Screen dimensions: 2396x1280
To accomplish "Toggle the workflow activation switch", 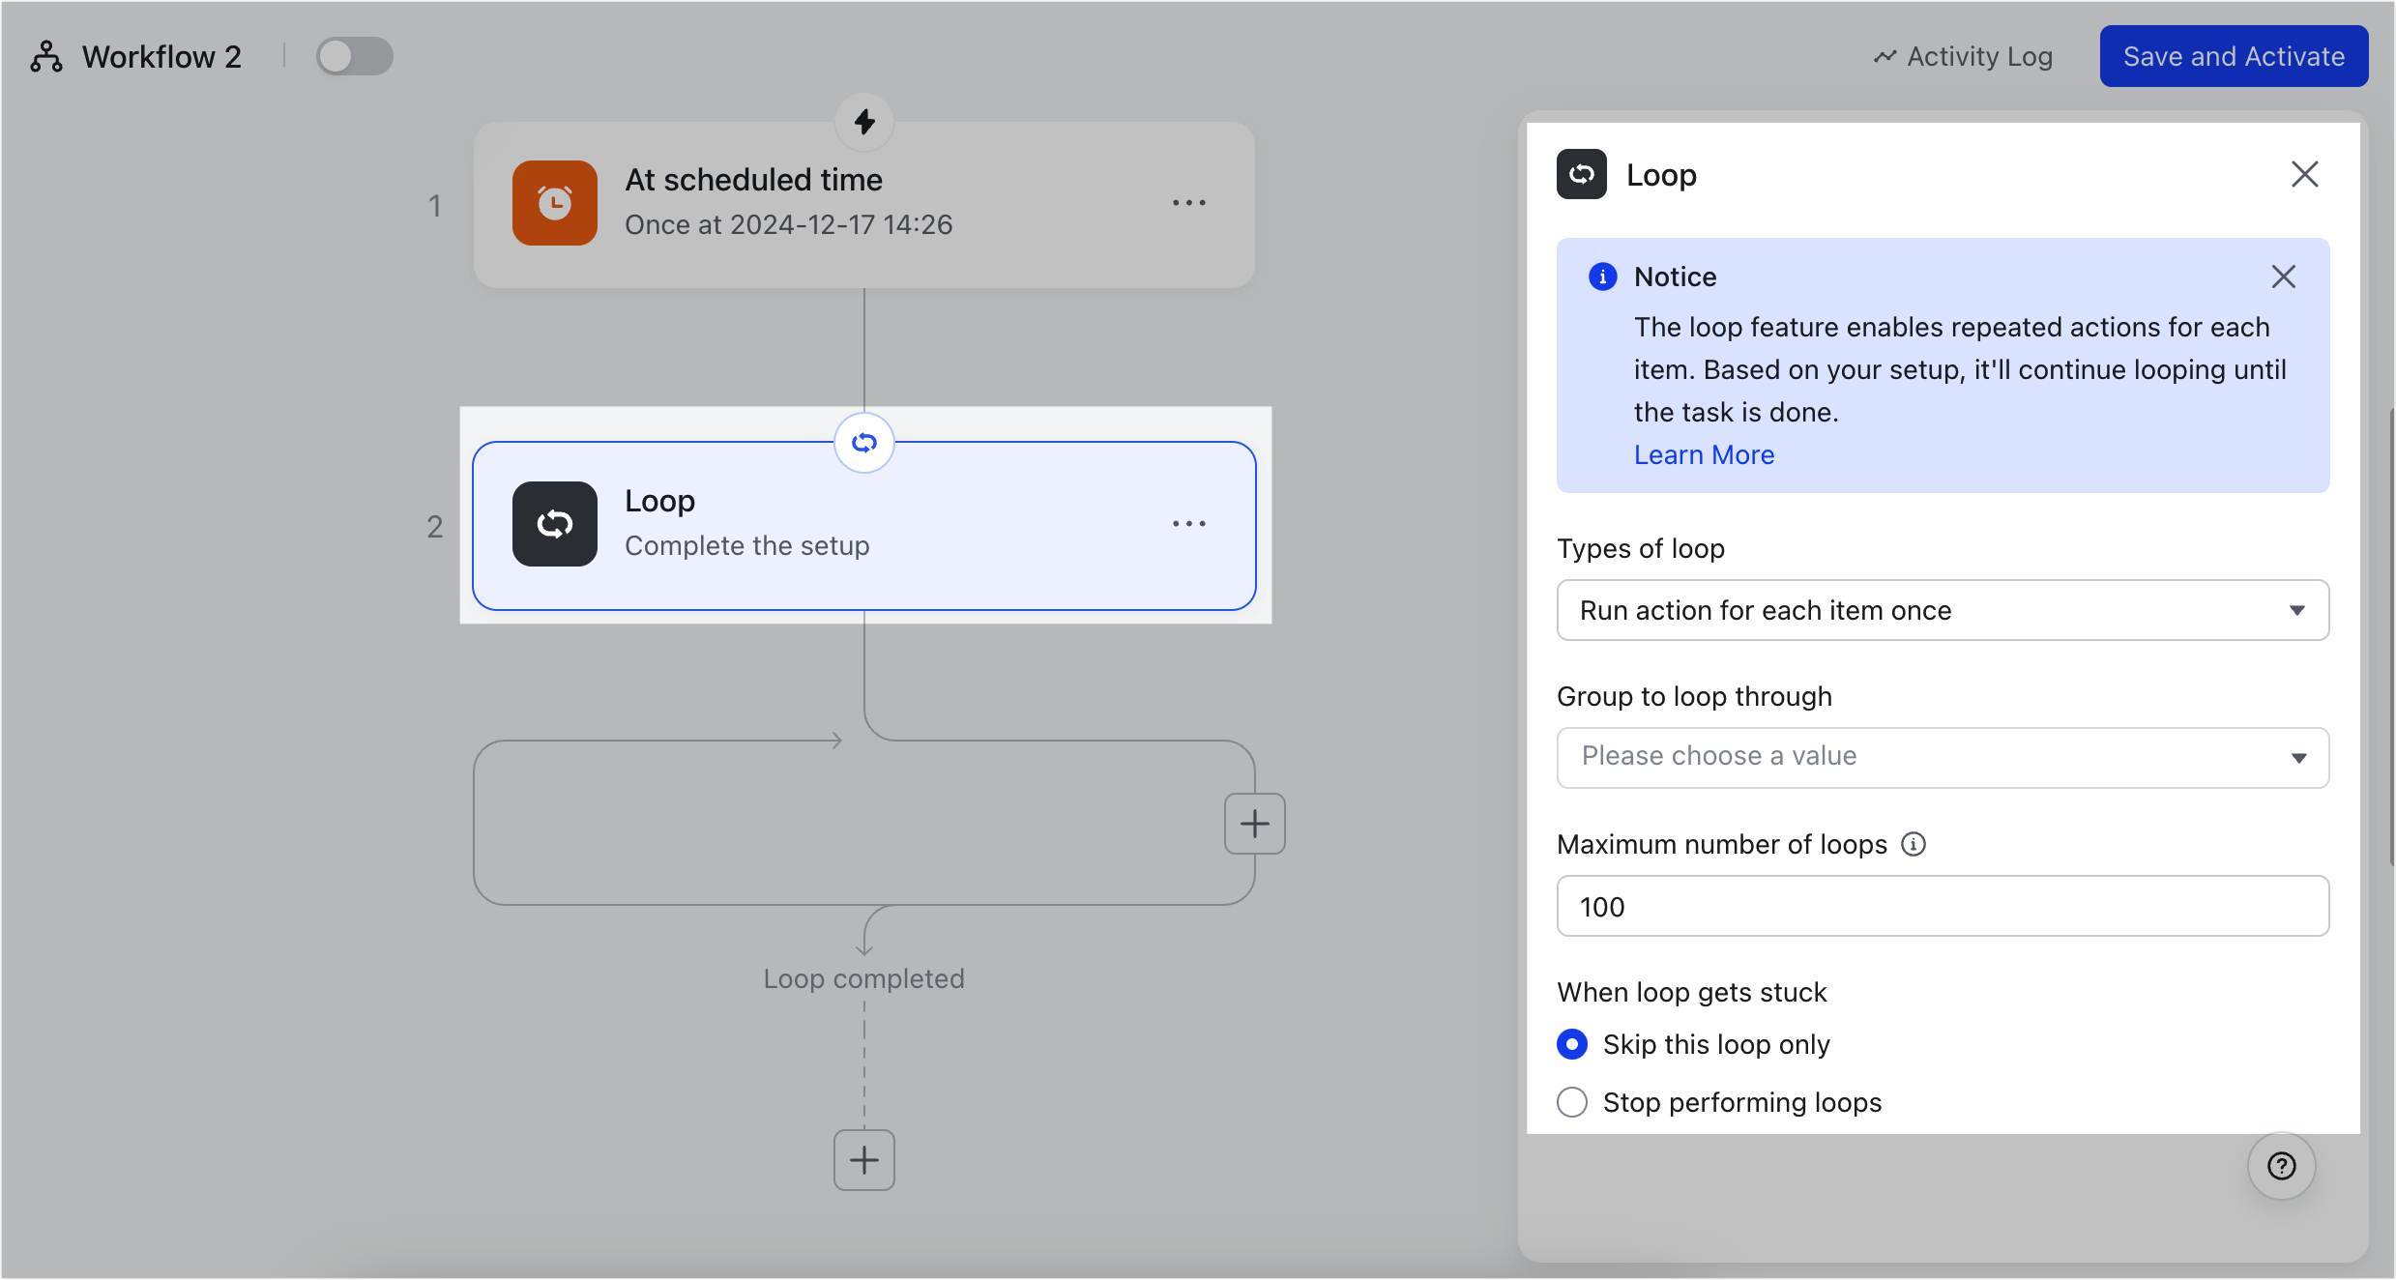I will click(354, 55).
